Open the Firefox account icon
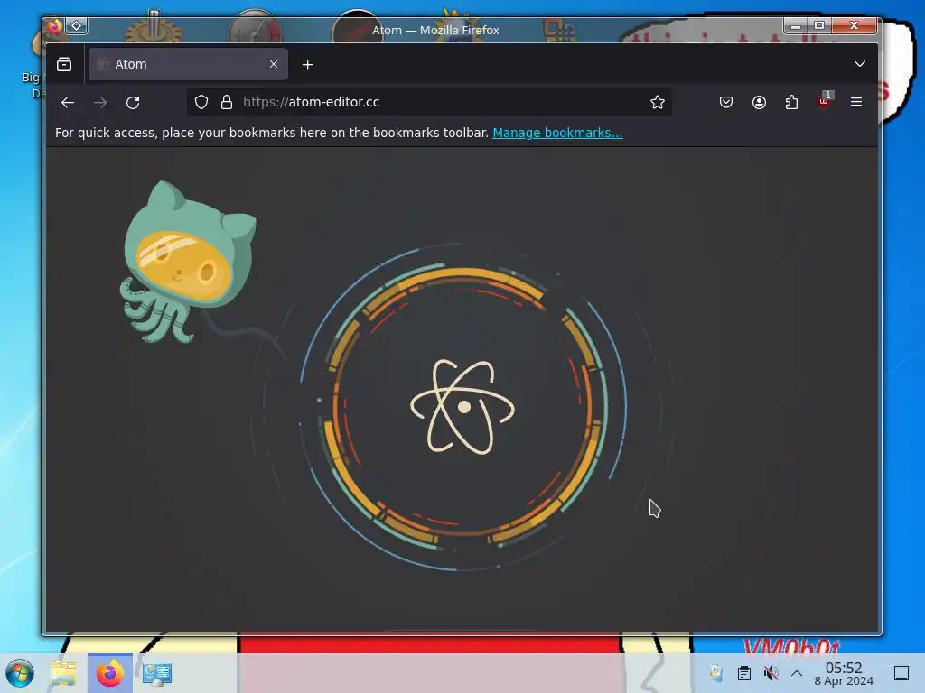Screen dimensions: 925x693 (x=759, y=102)
